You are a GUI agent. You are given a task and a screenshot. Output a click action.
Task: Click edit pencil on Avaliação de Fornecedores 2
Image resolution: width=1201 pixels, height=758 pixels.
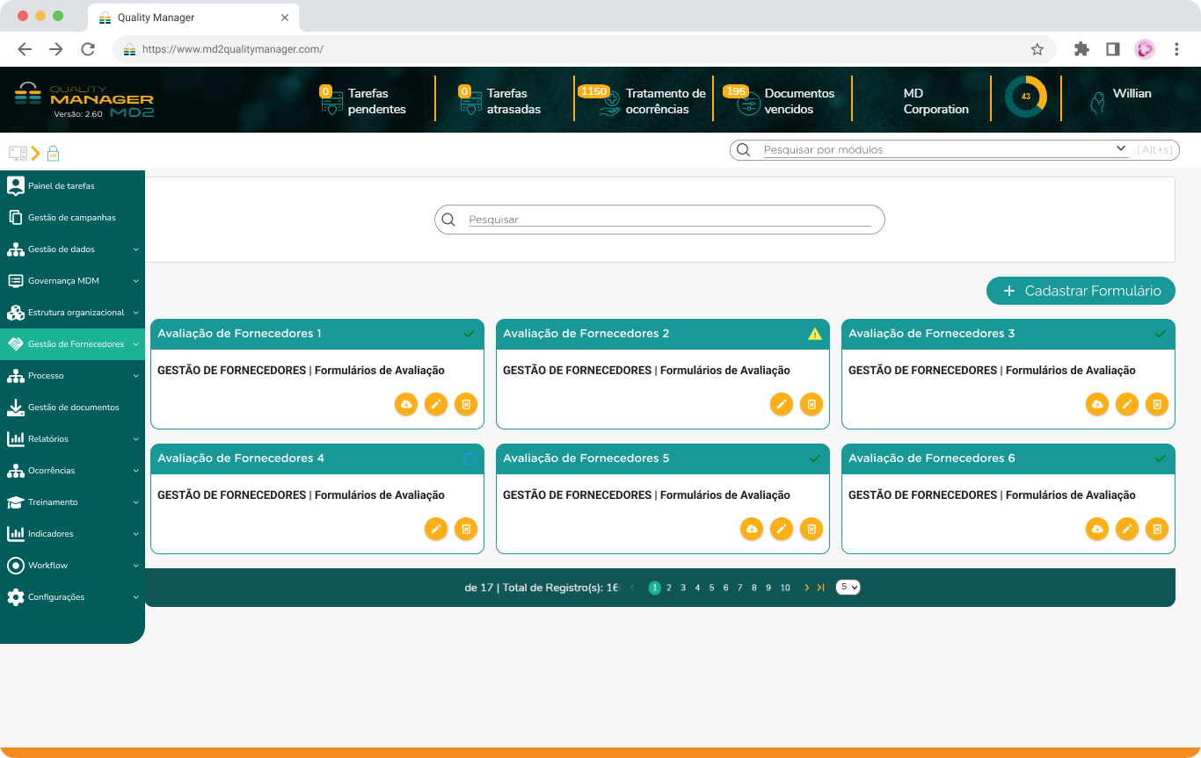point(781,404)
